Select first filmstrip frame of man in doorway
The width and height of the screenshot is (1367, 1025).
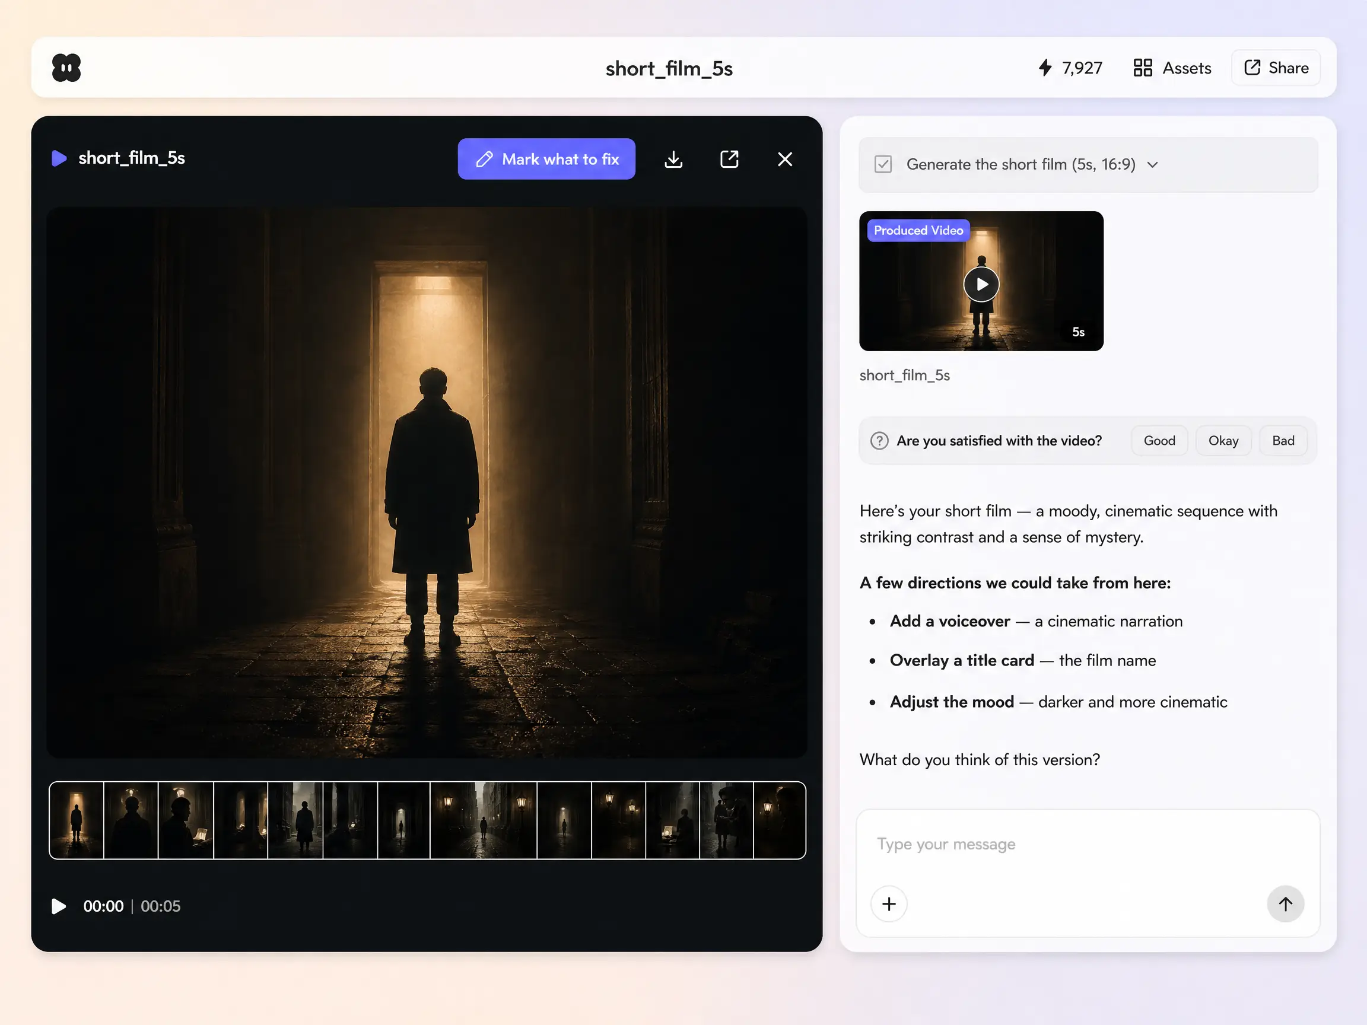click(x=76, y=820)
